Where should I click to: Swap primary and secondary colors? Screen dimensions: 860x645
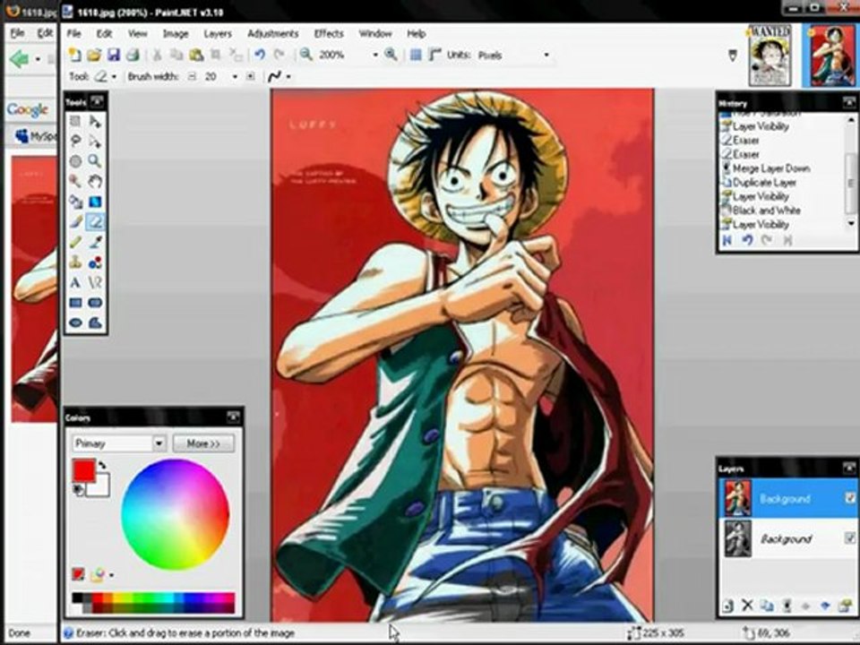[x=102, y=466]
